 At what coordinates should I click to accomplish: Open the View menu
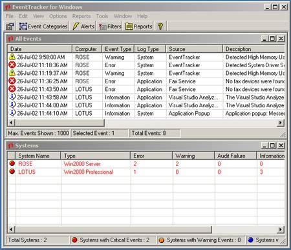(x=39, y=16)
